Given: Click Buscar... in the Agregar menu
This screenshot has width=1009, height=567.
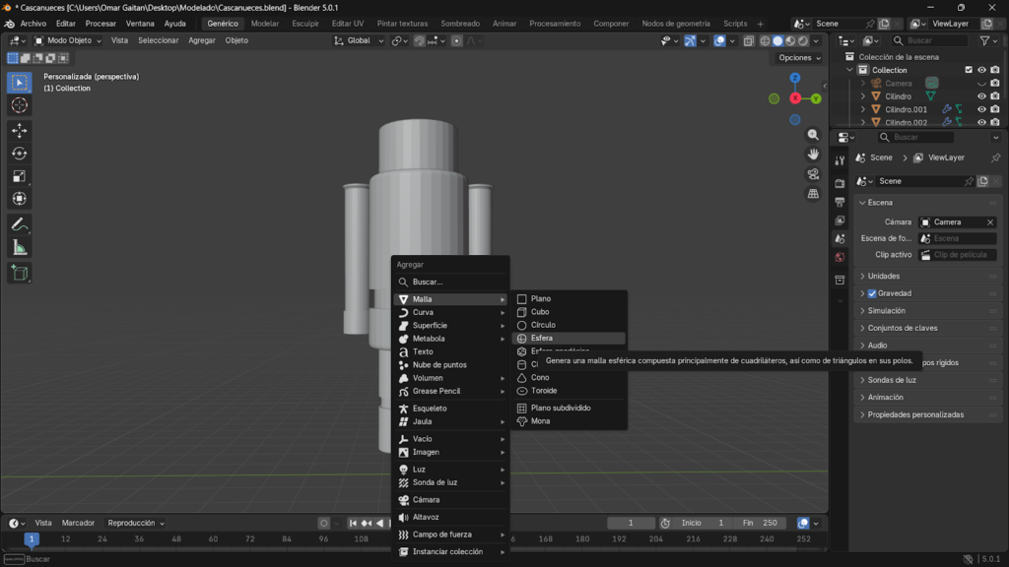Looking at the screenshot, I should click(x=428, y=282).
